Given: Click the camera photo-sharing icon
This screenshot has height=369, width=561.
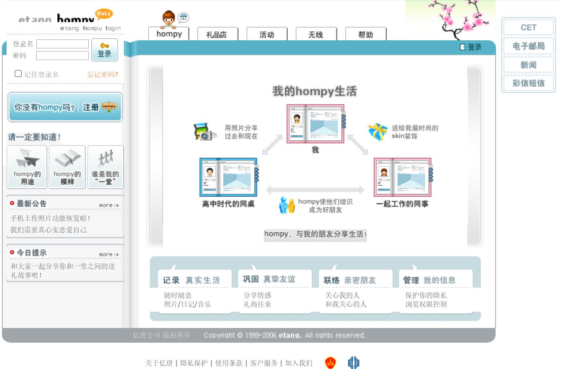Looking at the screenshot, I should (204, 132).
